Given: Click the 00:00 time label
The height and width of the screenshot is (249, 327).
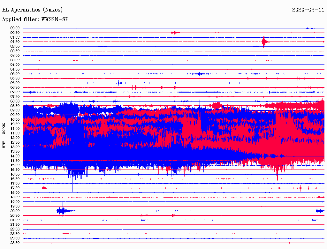Looking at the screenshot, I should click(15, 28).
